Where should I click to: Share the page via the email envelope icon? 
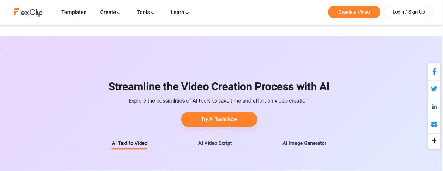[x=434, y=124]
